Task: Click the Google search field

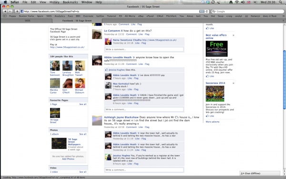Action: tap(247, 11)
